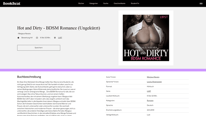Open the Kategorien menu item

pos(94,3)
